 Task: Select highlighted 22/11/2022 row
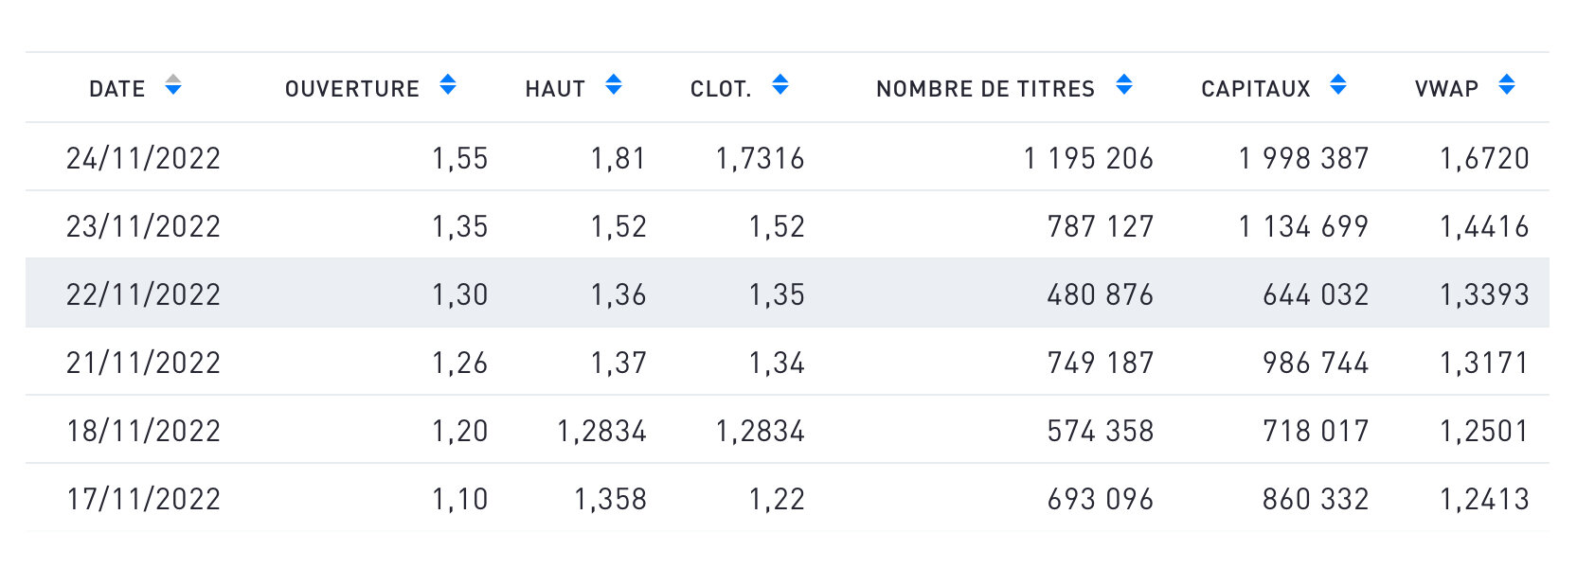tap(787, 293)
